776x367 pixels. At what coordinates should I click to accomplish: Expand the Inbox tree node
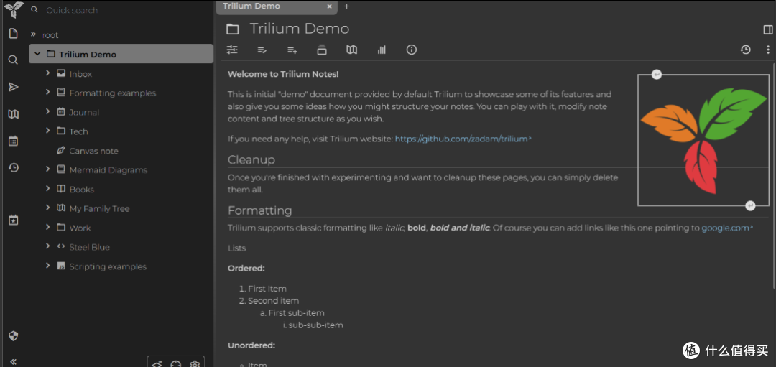click(47, 73)
